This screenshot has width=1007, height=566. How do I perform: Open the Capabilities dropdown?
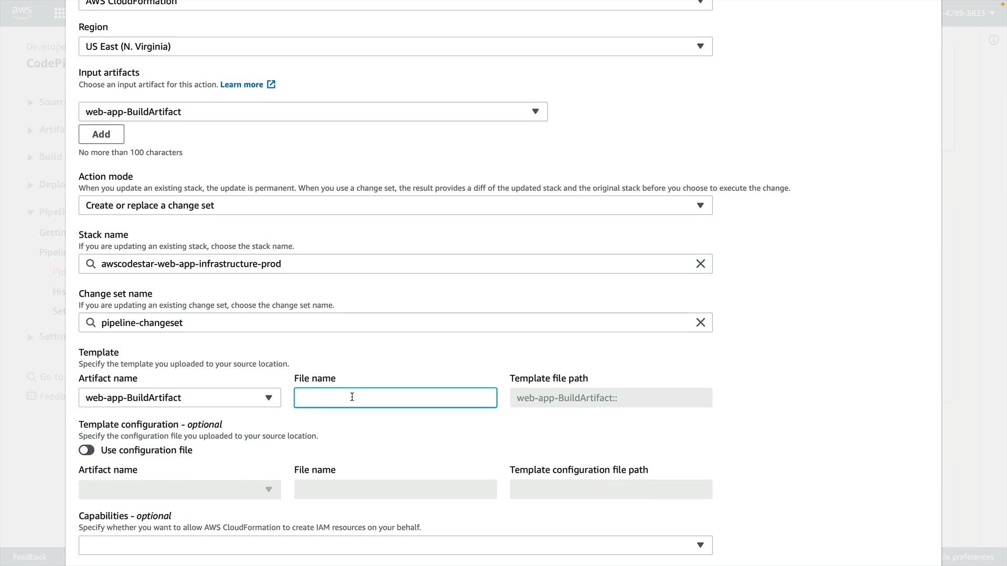coord(395,545)
